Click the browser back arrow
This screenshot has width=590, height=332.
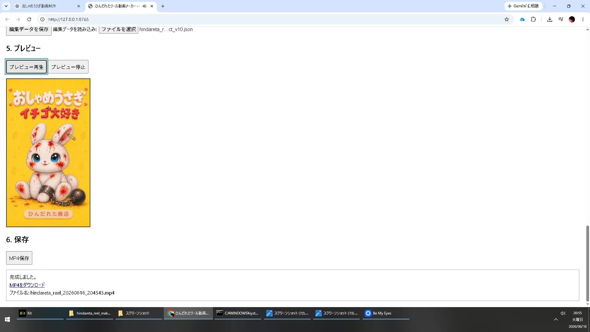7,19
